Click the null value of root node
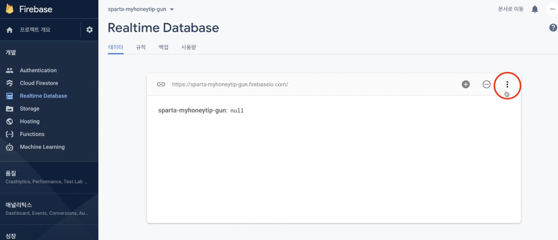 [x=237, y=111]
